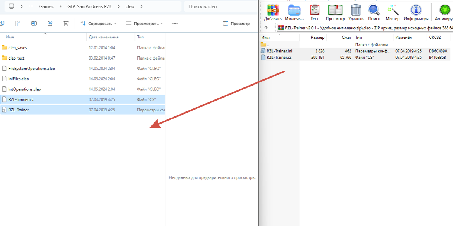The height and width of the screenshot is (226, 453).
Task: Click the Games breadcrumb segment
Action: coord(46,6)
